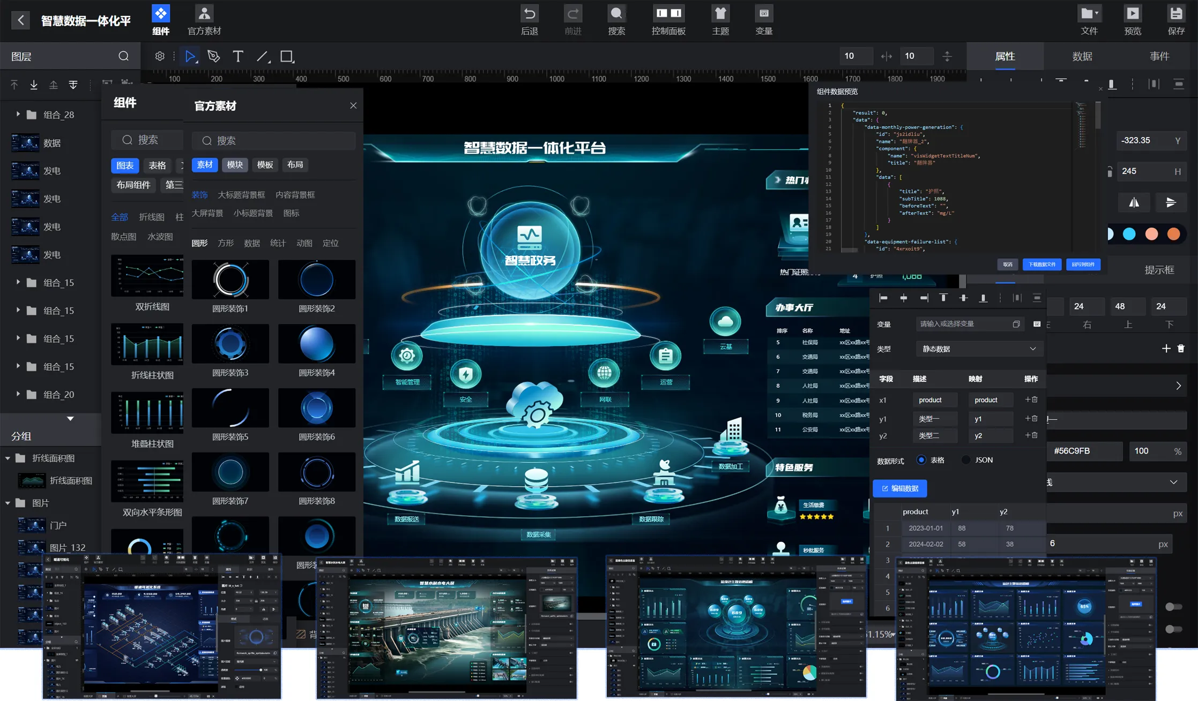
Task: Select the Pen tool
Action: (x=214, y=56)
